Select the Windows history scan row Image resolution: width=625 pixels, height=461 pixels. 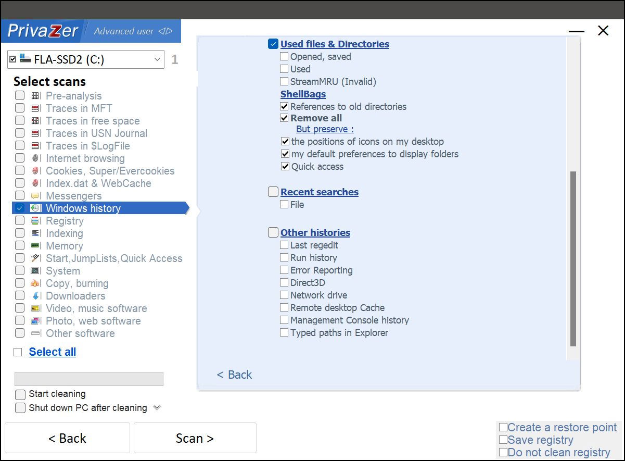point(100,208)
